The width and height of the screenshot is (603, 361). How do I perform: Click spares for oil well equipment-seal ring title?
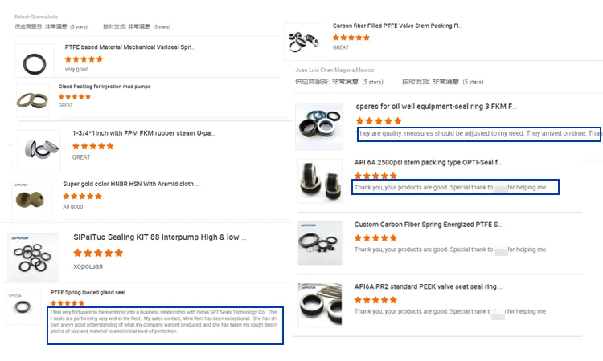[436, 106]
